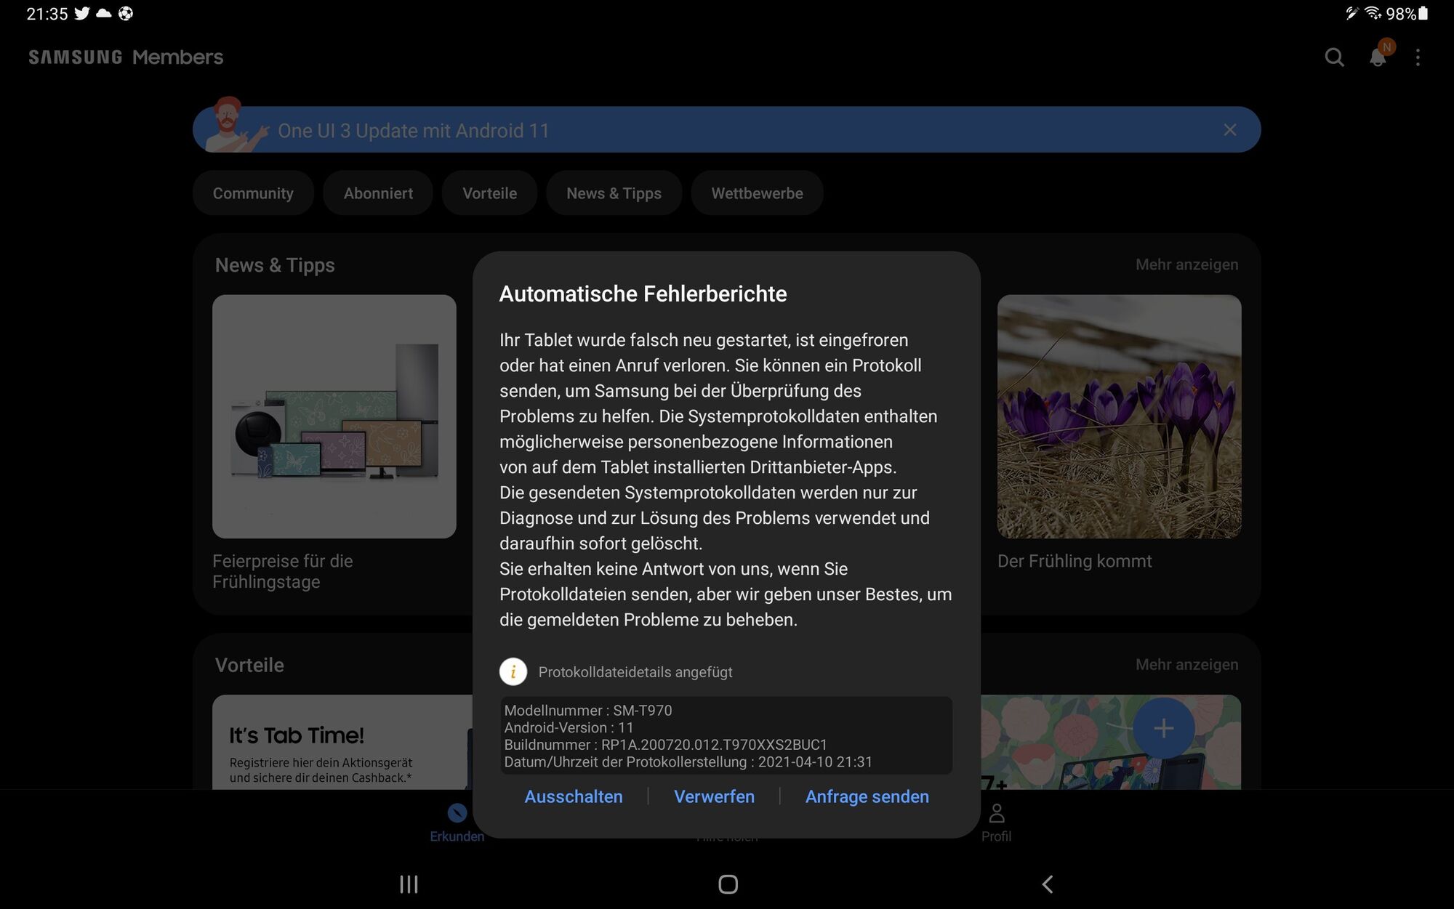Click the Der Frühling kommt caption
This screenshot has height=909, width=1454.
click(1075, 561)
